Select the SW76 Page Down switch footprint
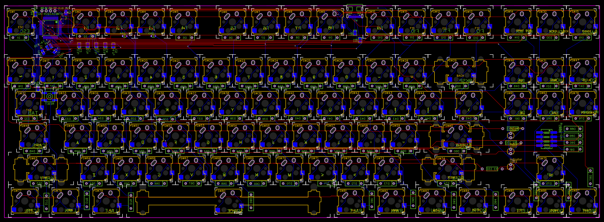 point(583,104)
